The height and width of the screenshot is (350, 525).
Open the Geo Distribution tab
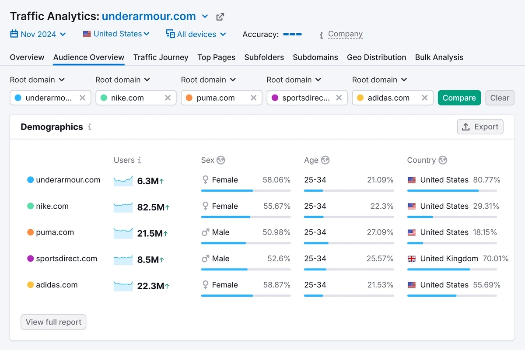pos(376,57)
